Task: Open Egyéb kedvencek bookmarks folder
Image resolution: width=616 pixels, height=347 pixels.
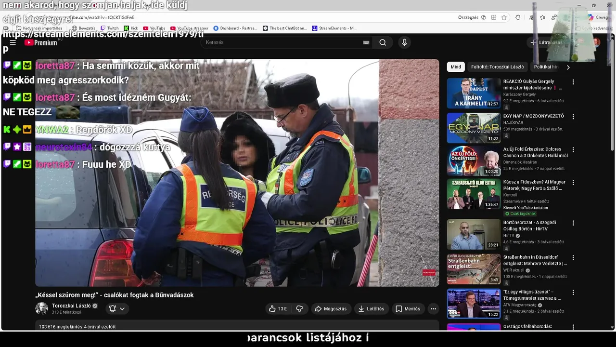Action: pos(594,28)
